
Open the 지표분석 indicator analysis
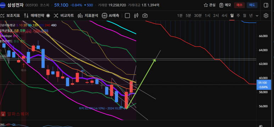click(x=88, y=16)
